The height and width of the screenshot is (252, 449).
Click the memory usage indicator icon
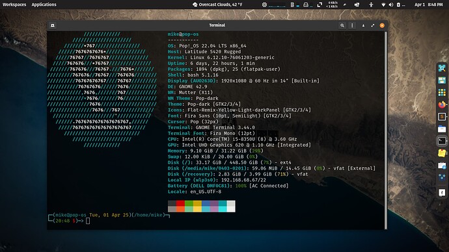(x=292, y=5)
